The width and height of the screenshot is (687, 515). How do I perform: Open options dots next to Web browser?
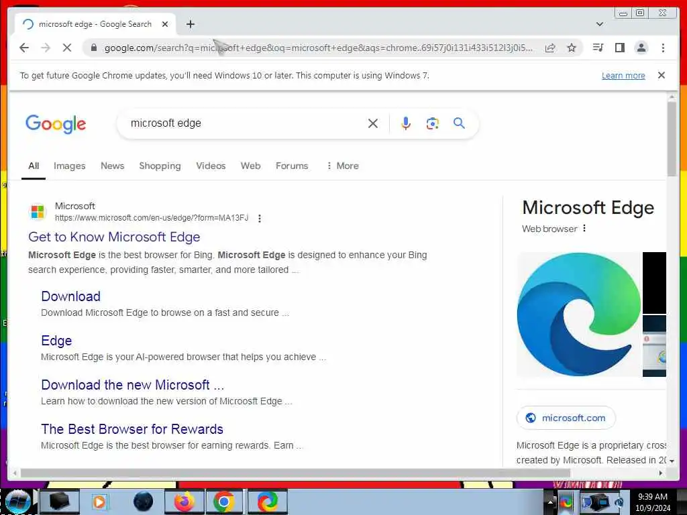(x=584, y=228)
